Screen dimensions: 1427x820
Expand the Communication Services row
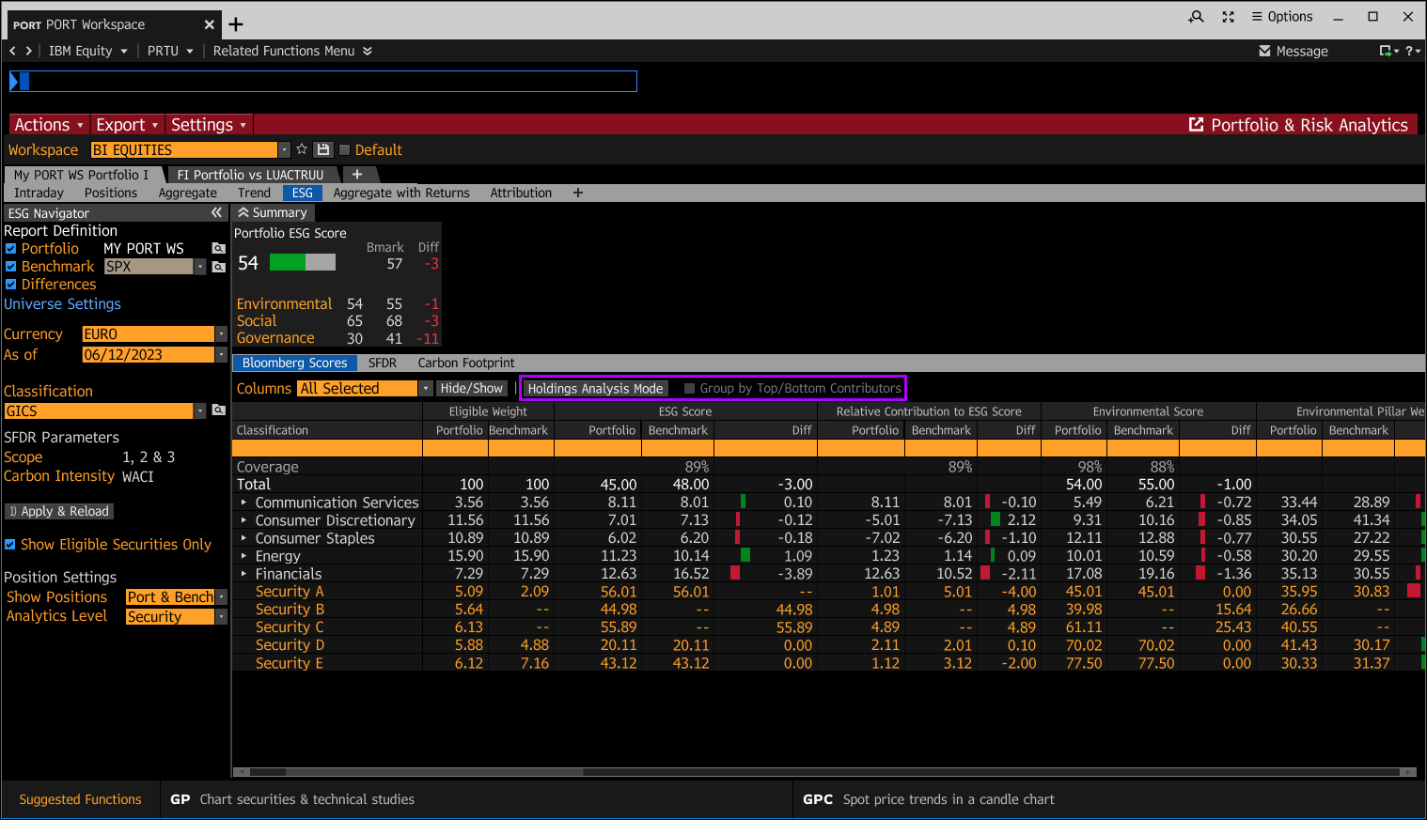point(243,503)
